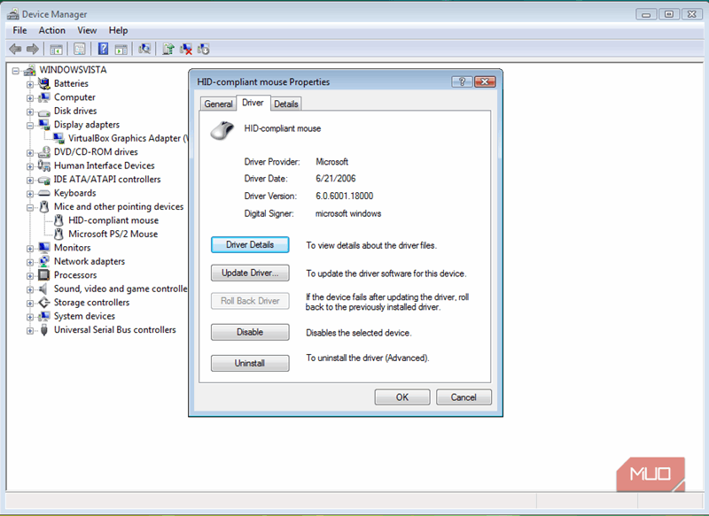The width and height of the screenshot is (709, 516).
Task: Click the blue Help question mark icon
Action: 104,50
